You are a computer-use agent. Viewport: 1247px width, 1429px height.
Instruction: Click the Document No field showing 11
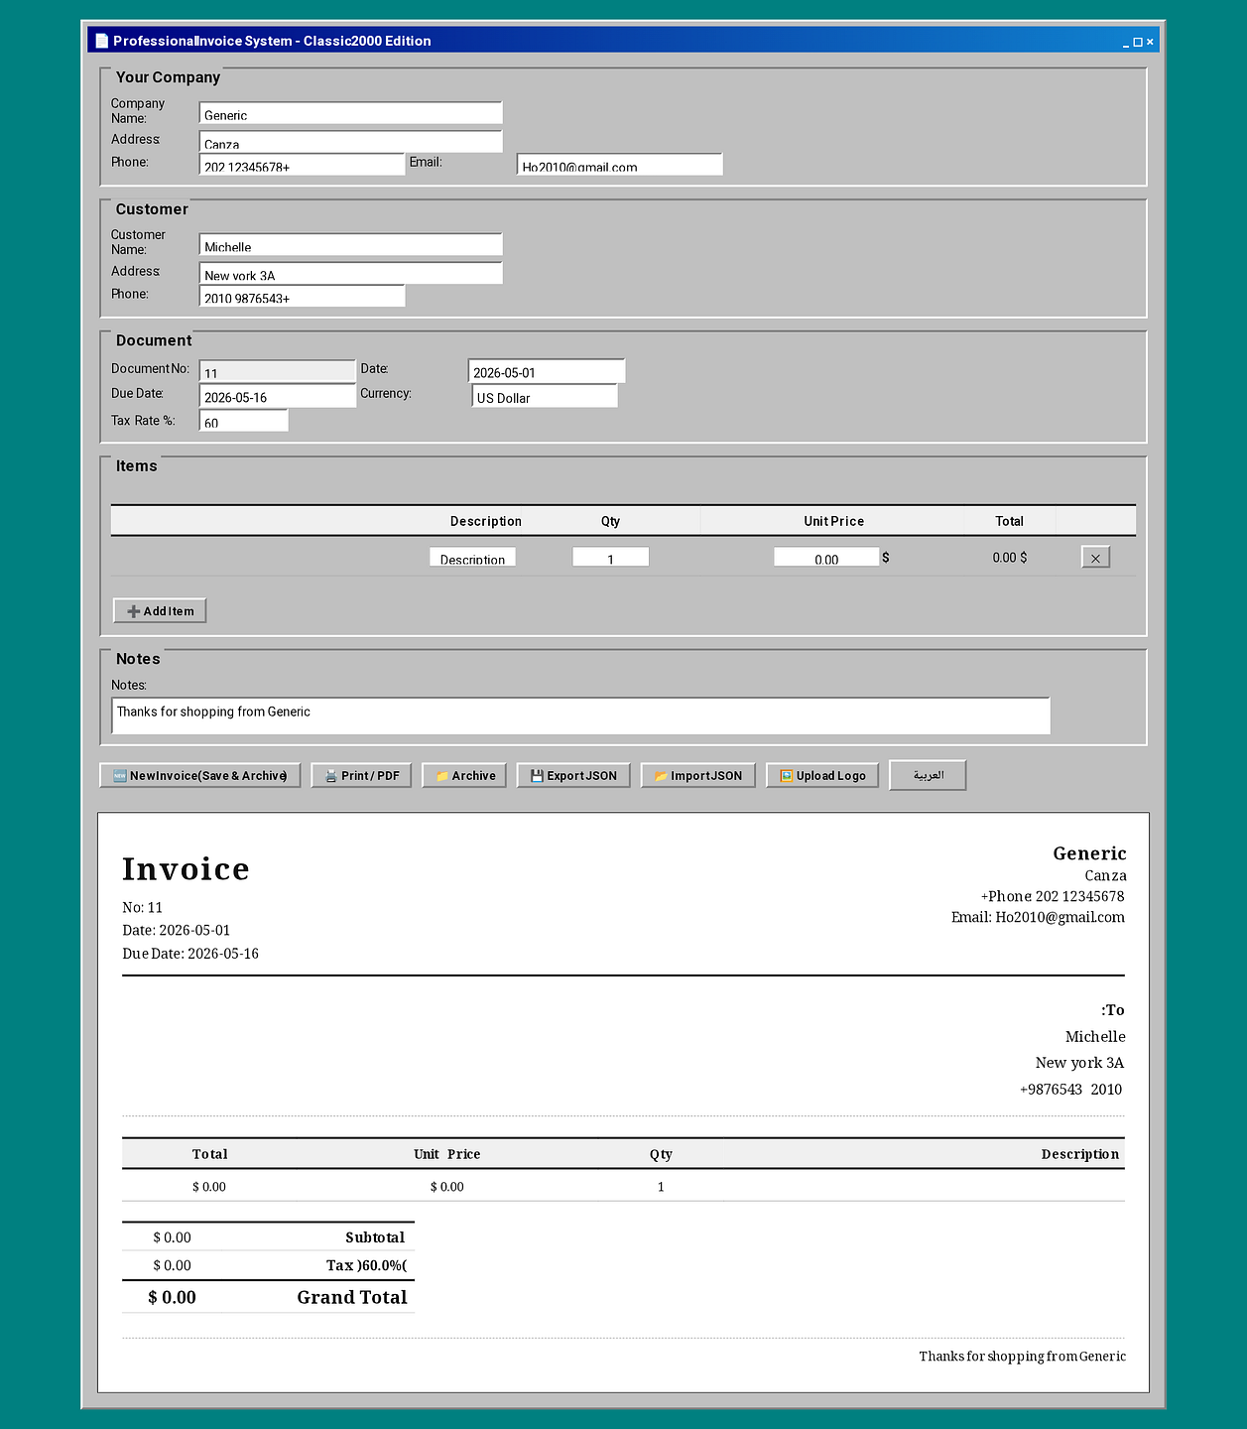[x=278, y=371]
